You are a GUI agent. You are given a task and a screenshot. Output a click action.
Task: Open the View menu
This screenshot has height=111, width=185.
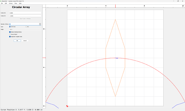16,3
